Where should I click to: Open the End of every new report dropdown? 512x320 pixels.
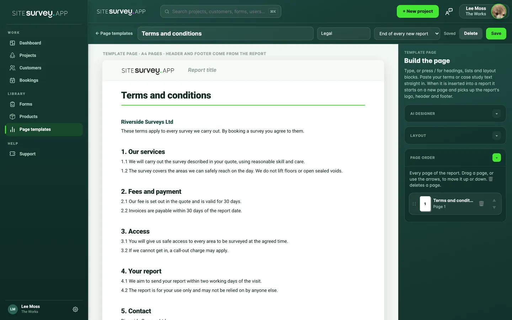(x=407, y=34)
